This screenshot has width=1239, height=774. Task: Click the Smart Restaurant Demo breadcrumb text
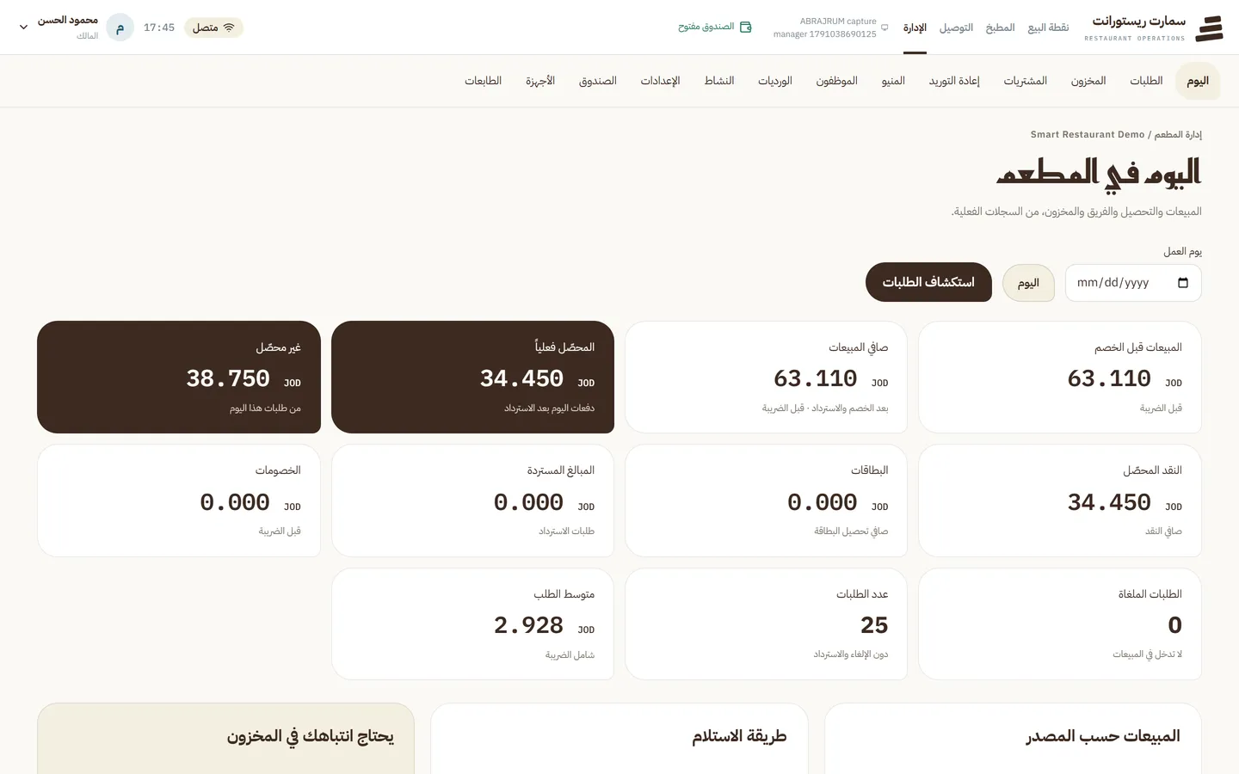tap(1088, 134)
